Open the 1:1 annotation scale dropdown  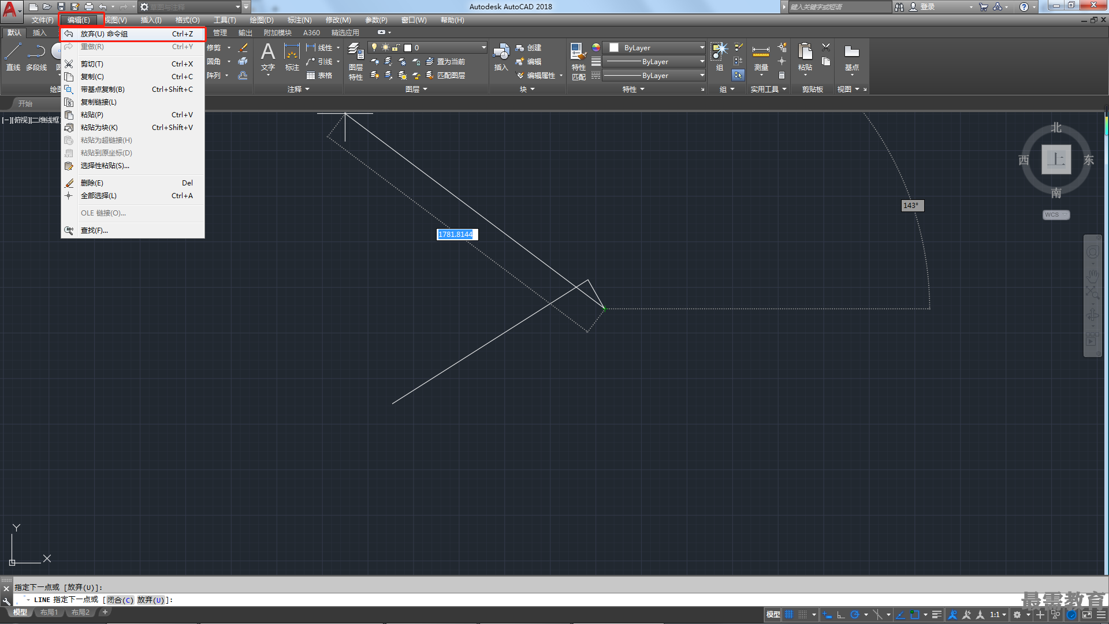click(x=998, y=615)
